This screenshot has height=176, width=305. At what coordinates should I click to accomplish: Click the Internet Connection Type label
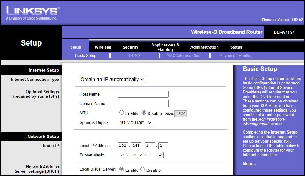tap(35, 79)
